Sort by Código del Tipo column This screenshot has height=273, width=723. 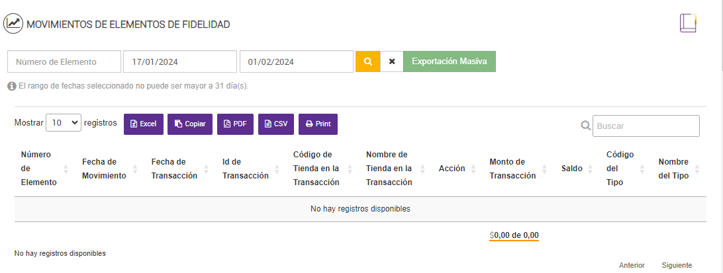pyautogui.click(x=626, y=169)
